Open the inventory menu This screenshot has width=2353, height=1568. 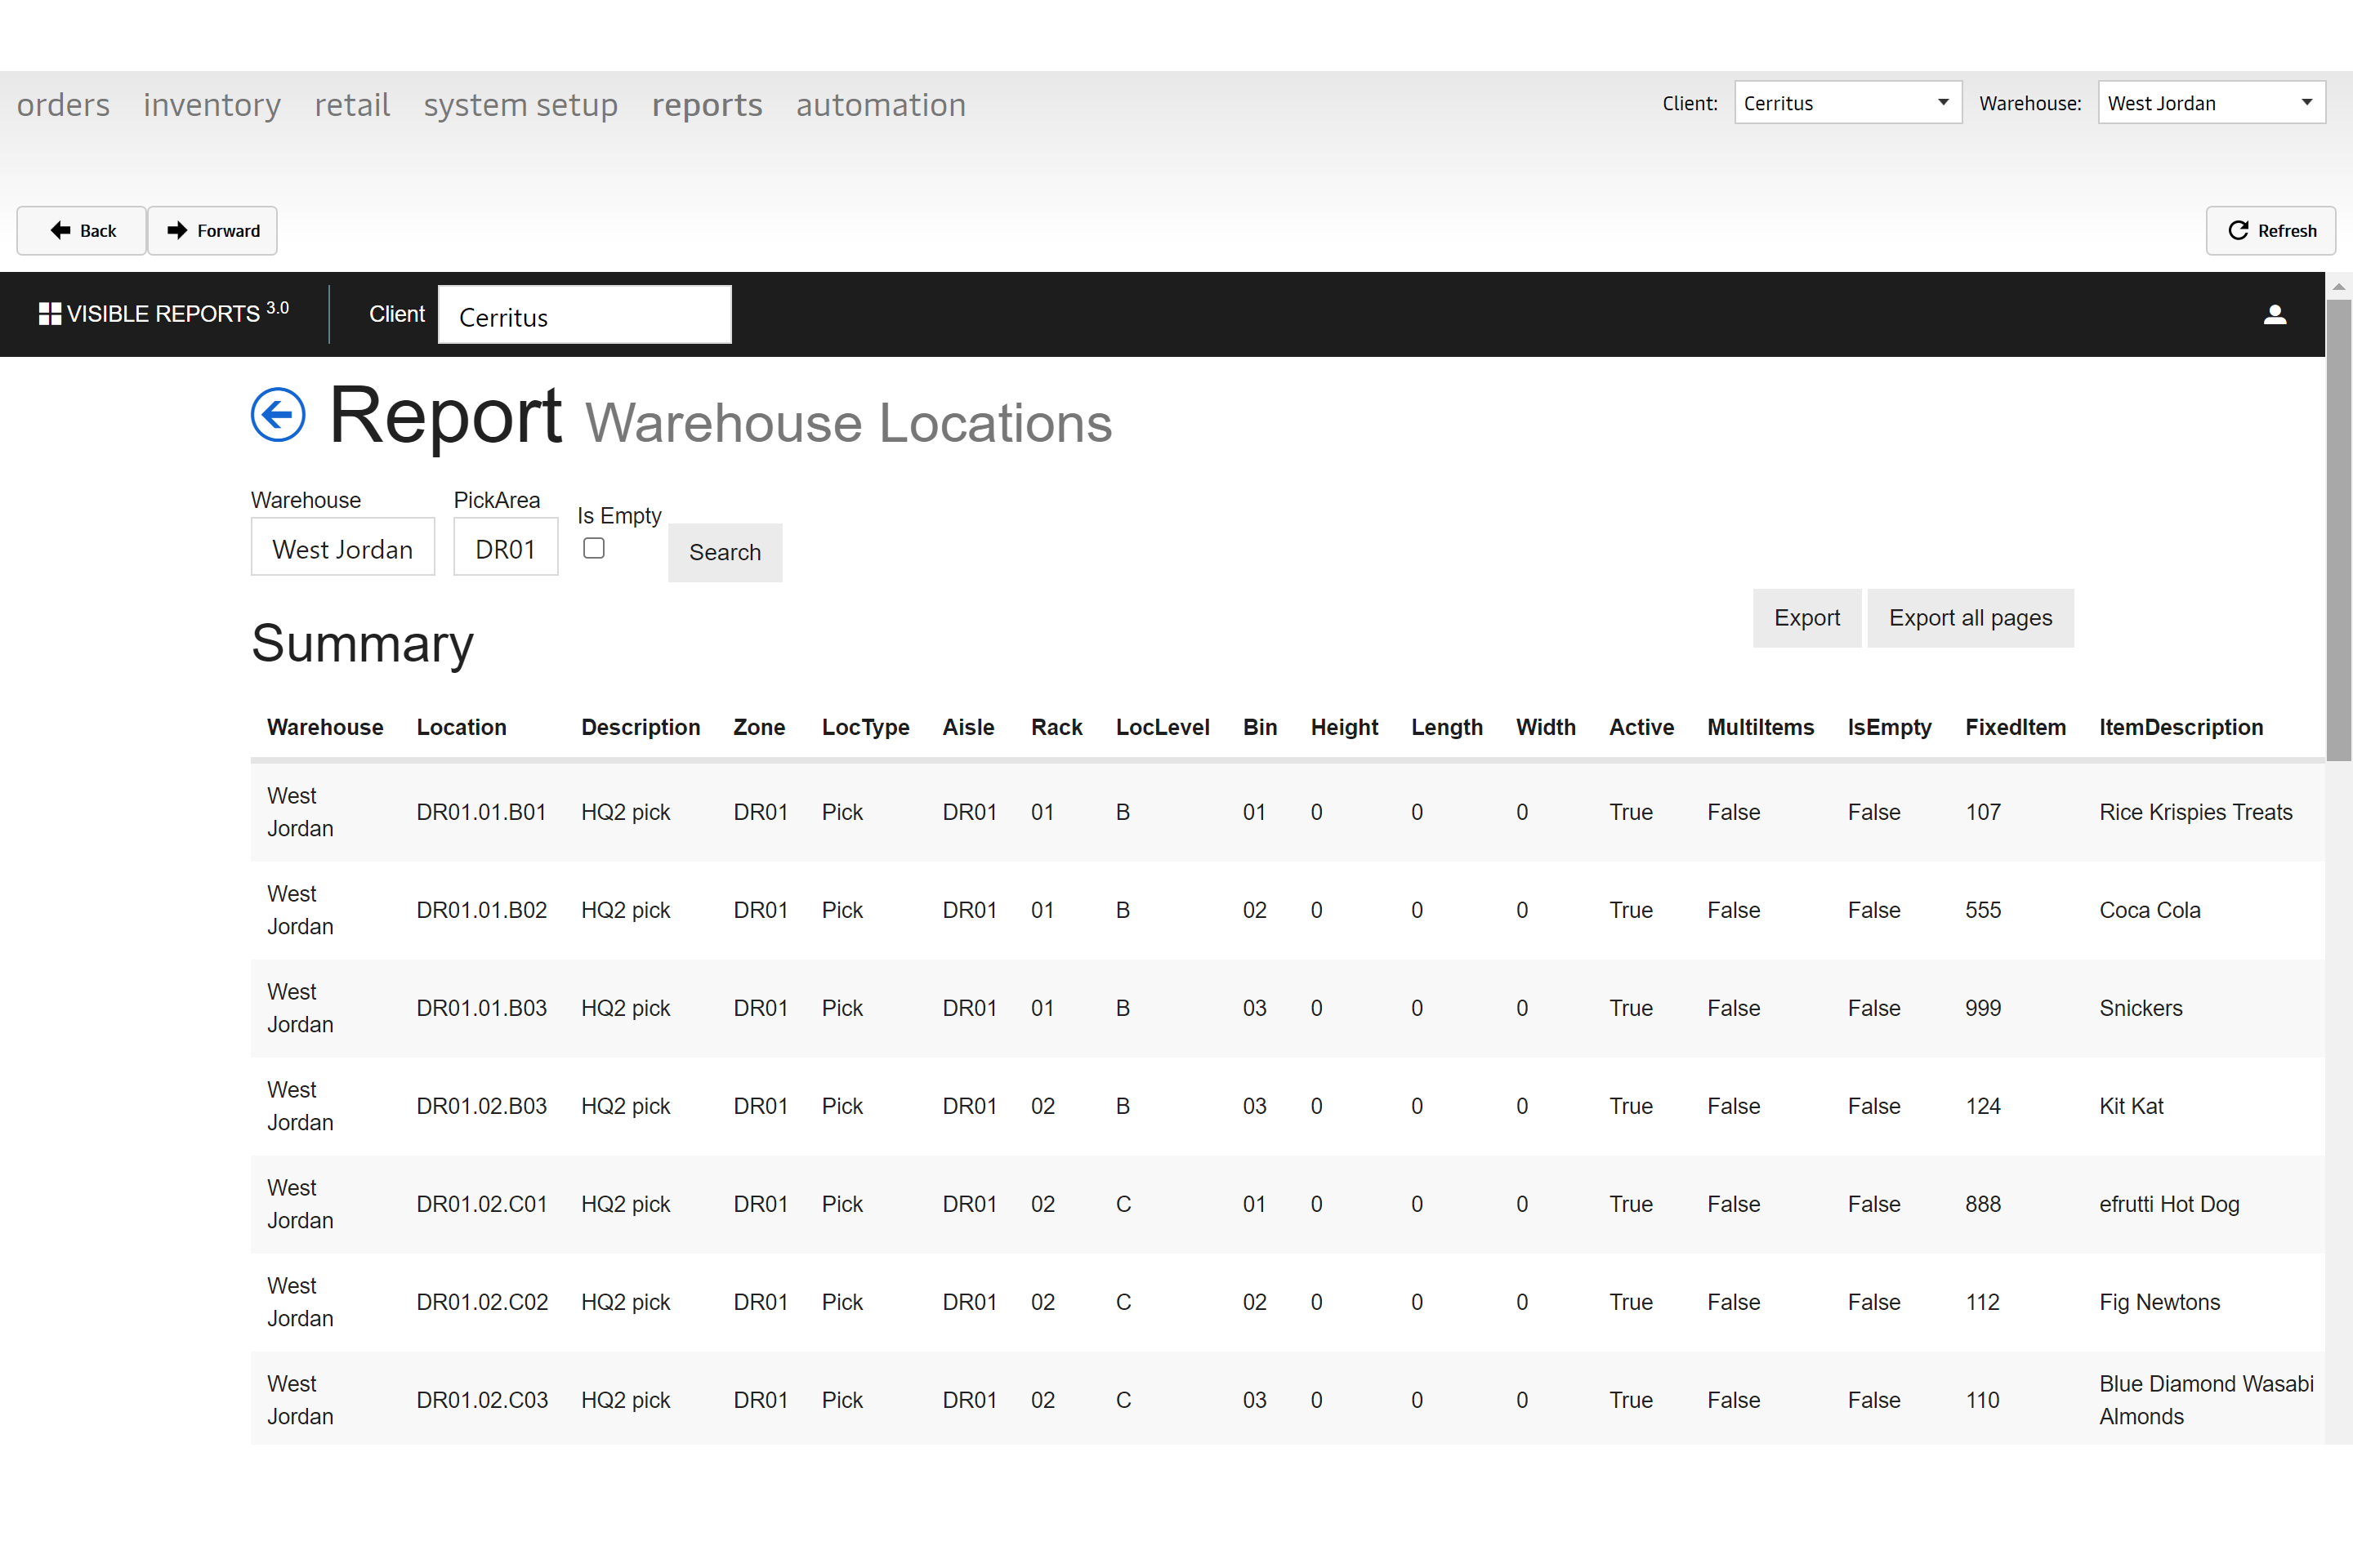[212, 104]
